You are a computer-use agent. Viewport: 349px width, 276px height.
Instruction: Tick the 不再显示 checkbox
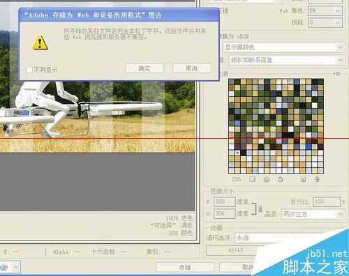pos(29,70)
